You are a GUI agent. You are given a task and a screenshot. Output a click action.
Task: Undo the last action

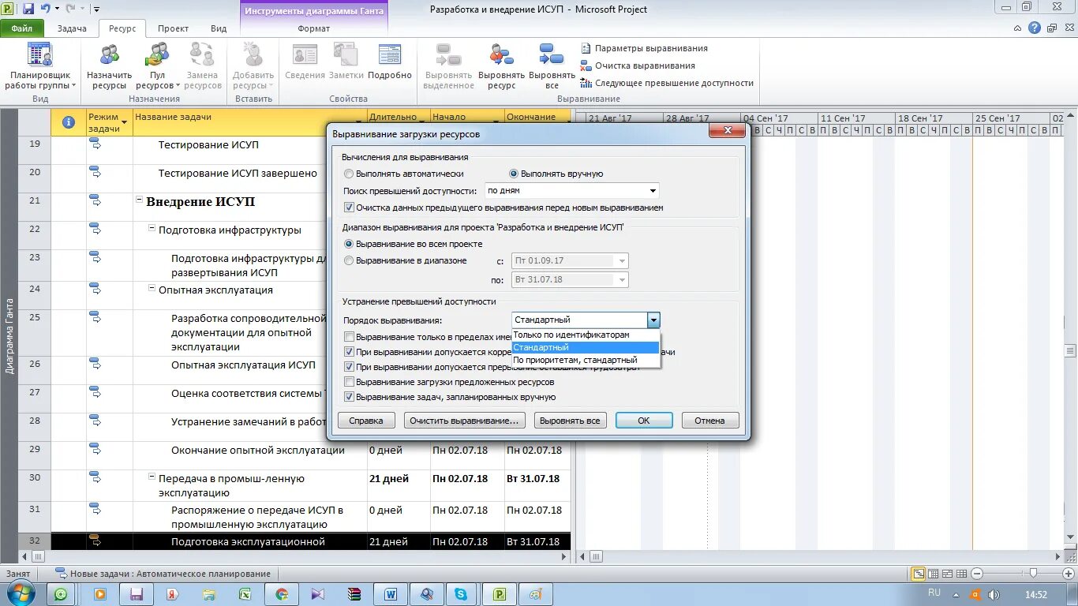pos(45,9)
